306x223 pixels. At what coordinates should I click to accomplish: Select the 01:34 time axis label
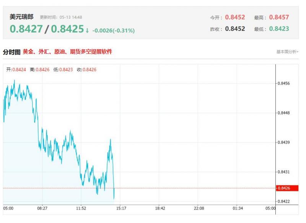[x=238, y=208]
